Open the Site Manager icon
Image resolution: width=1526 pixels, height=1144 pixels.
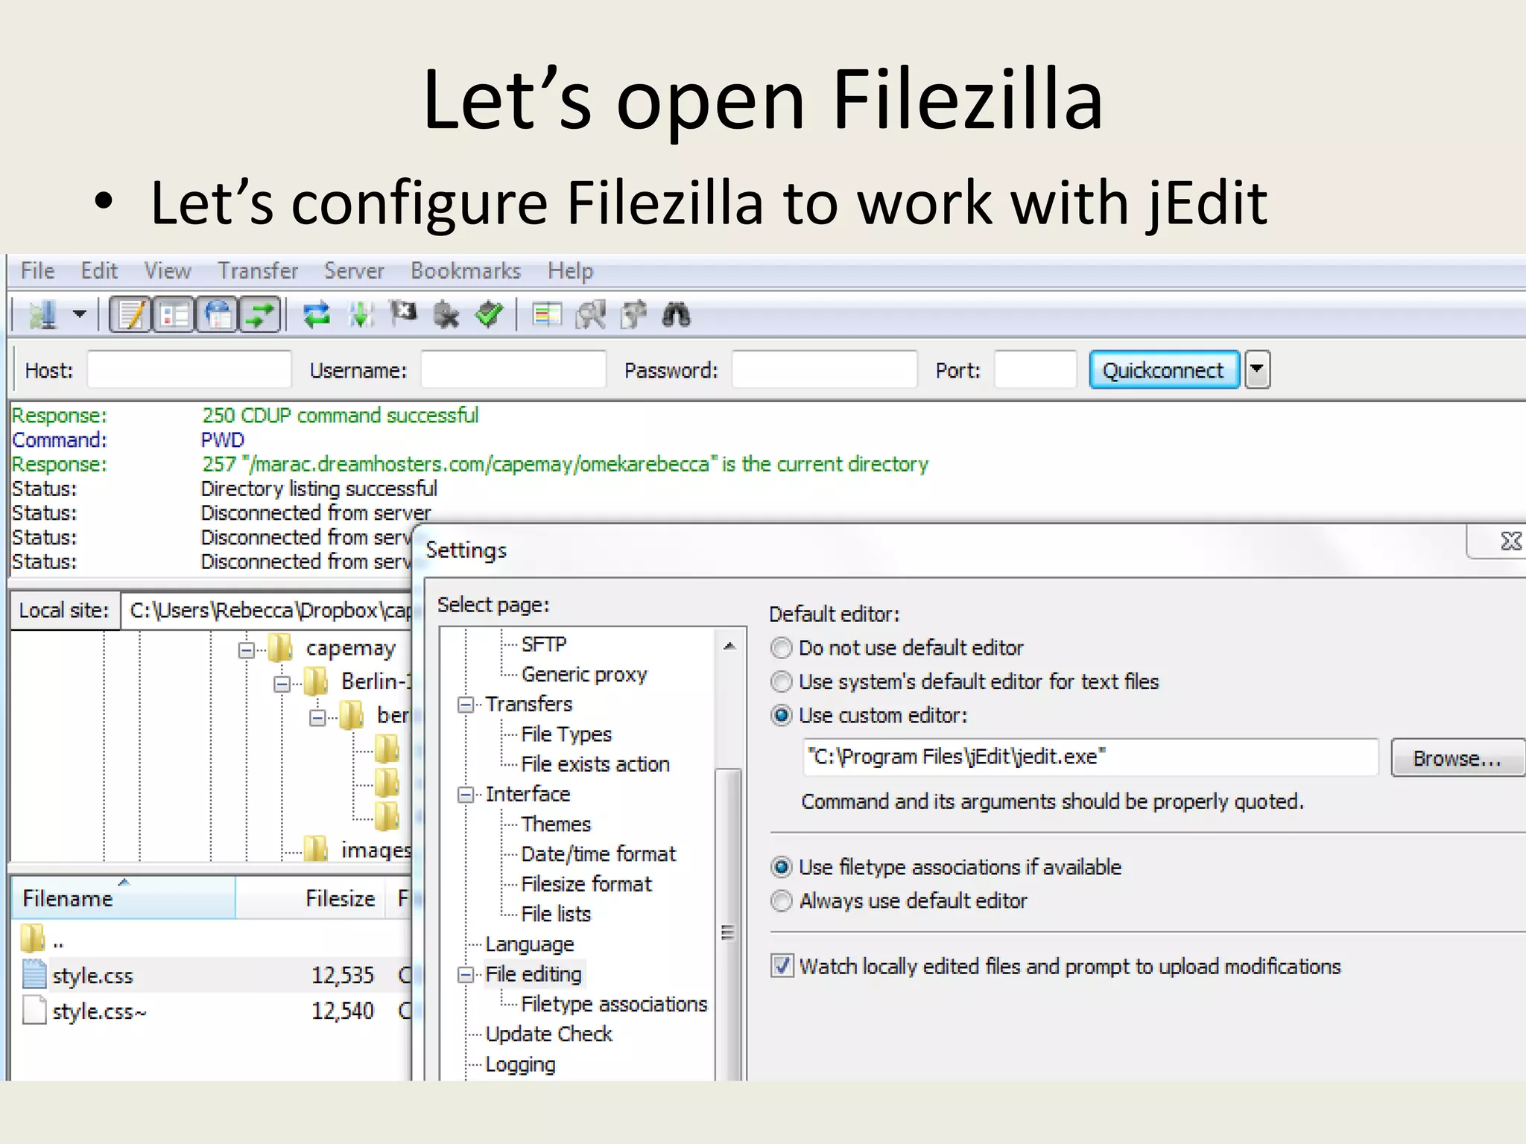pyautogui.click(x=43, y=315)
